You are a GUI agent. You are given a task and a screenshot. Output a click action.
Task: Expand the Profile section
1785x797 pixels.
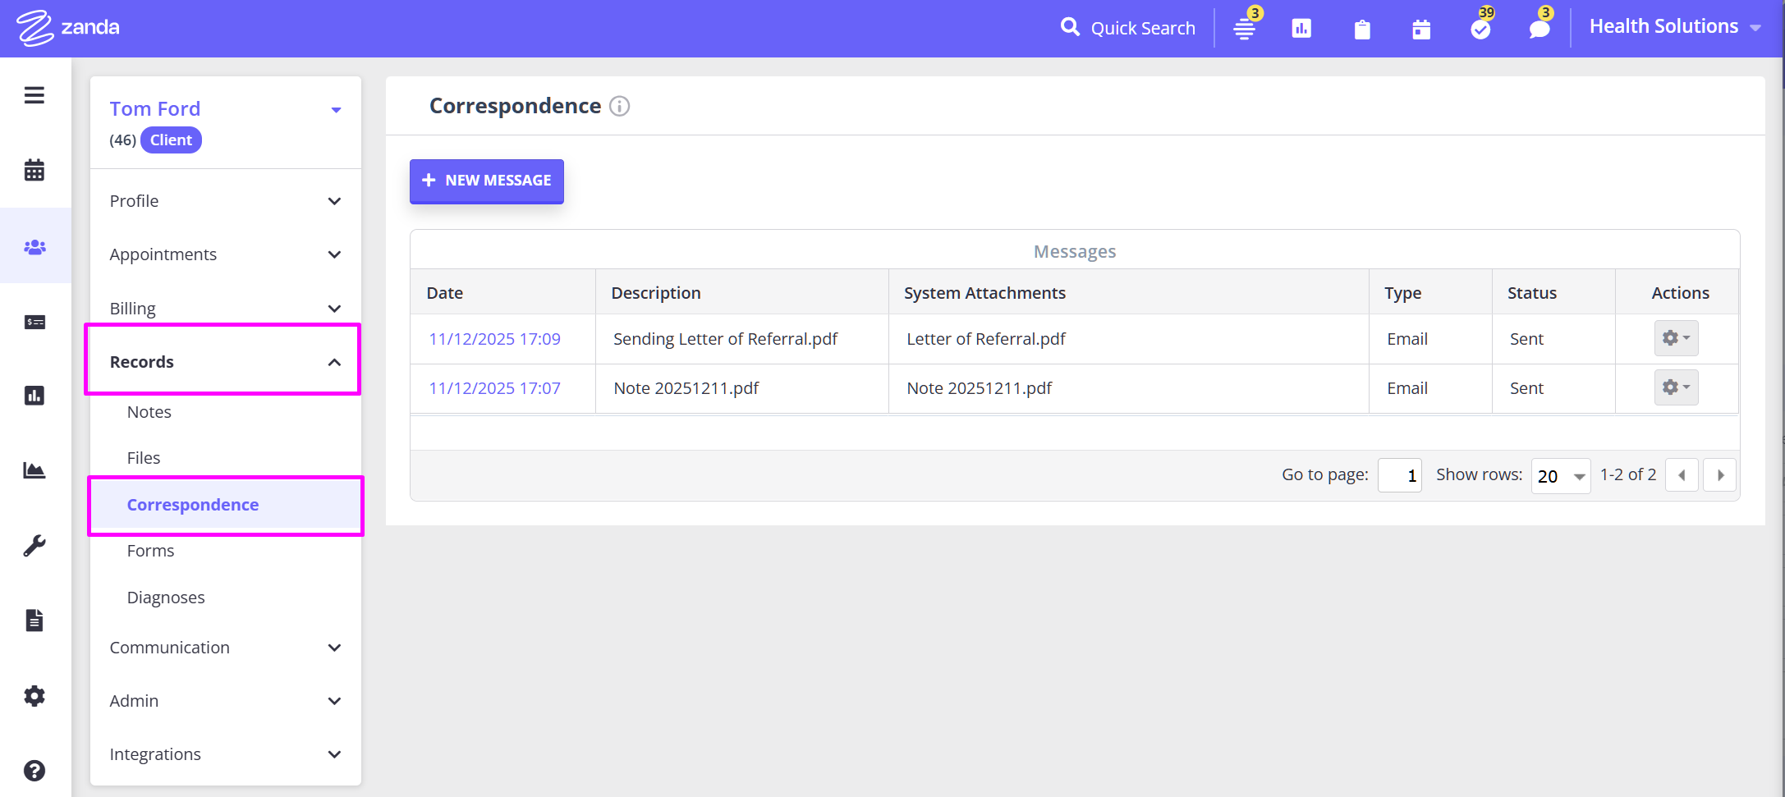(225, 201)
